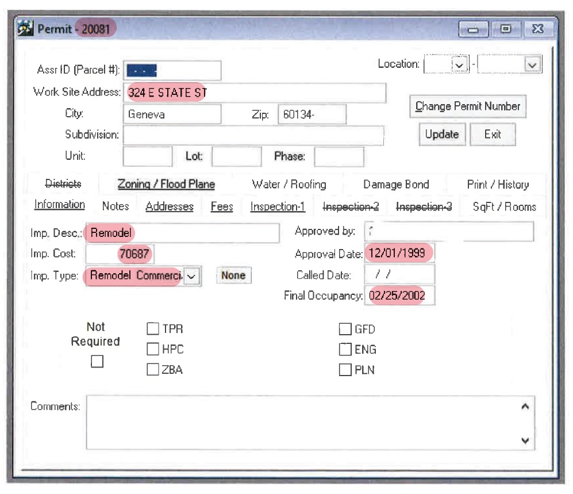
Task: Switch to the Fees tab
Action: click(x=222, y=206)
